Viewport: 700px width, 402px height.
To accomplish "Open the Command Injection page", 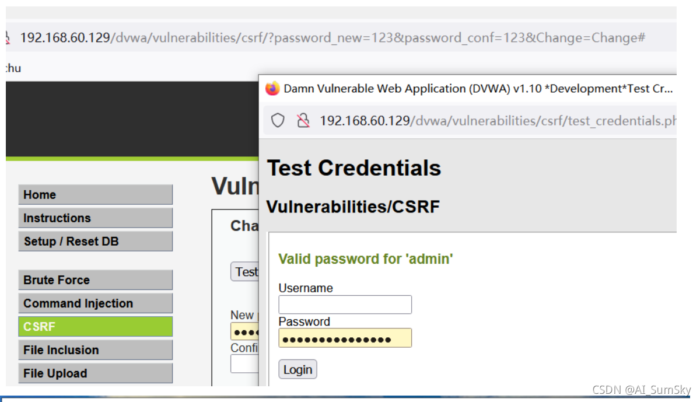I will coord(96,303).
